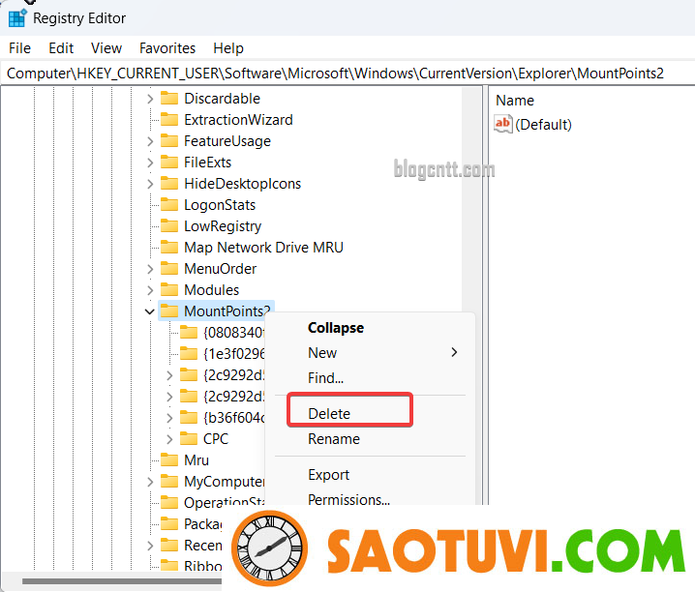Expand the CPC subkey
Screen dimensions: 695x592
tap(169, 439)
